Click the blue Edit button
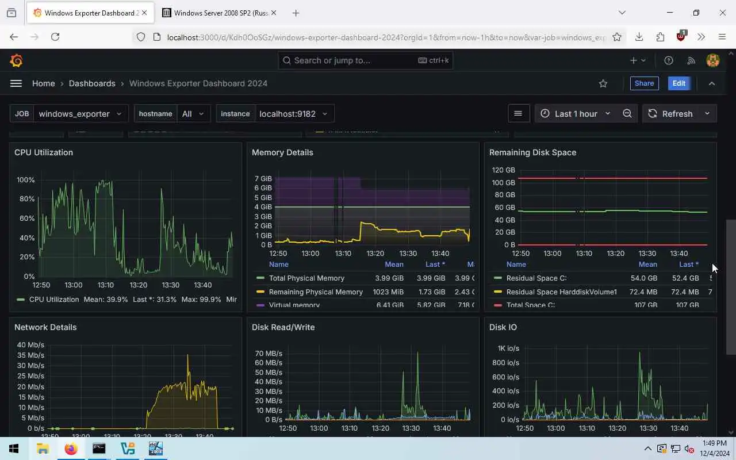 click(x=679, y=83)
